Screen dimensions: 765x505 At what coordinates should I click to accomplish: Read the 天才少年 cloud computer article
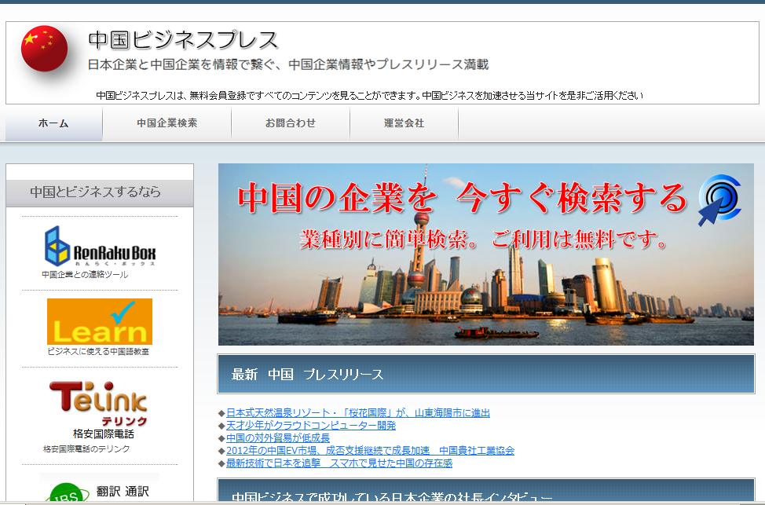[310, 426]
